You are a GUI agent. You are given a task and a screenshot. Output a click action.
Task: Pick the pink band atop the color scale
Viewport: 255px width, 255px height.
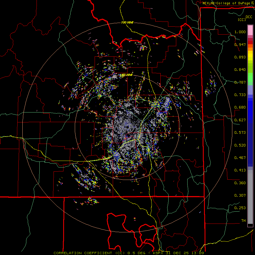point(250,30)
